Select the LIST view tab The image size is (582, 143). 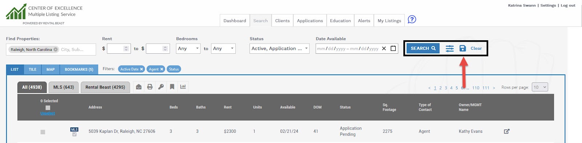tap(15, 69)
